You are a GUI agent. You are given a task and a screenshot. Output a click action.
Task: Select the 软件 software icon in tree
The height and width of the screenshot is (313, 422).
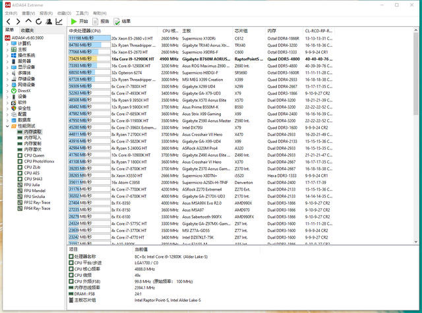coord(14,103)
